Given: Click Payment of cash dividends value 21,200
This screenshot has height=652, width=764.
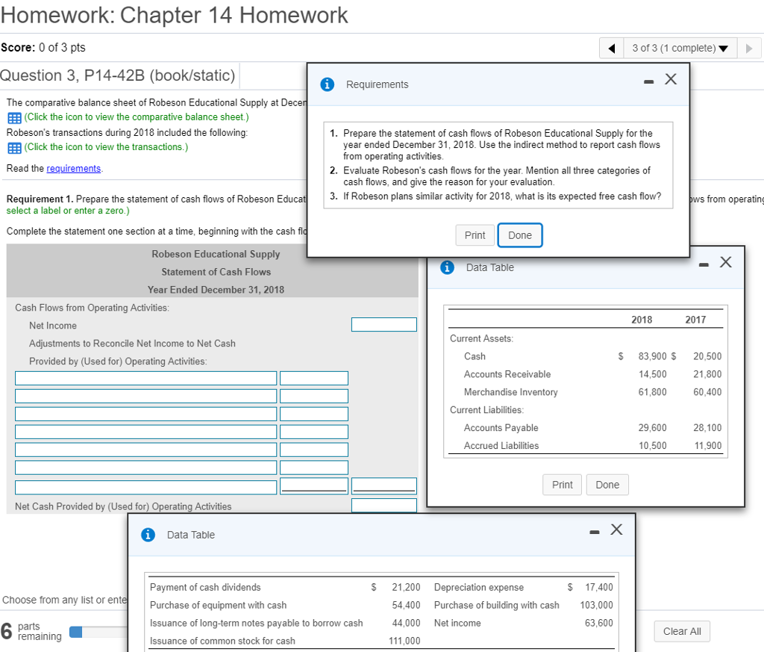Looking at the screenshot, I should [406, 587].
